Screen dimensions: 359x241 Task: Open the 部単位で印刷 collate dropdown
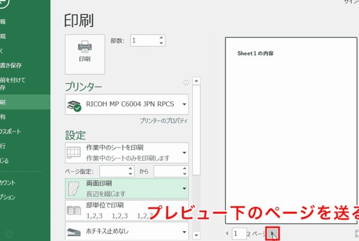pyautogui.click(x=127, y=211)
